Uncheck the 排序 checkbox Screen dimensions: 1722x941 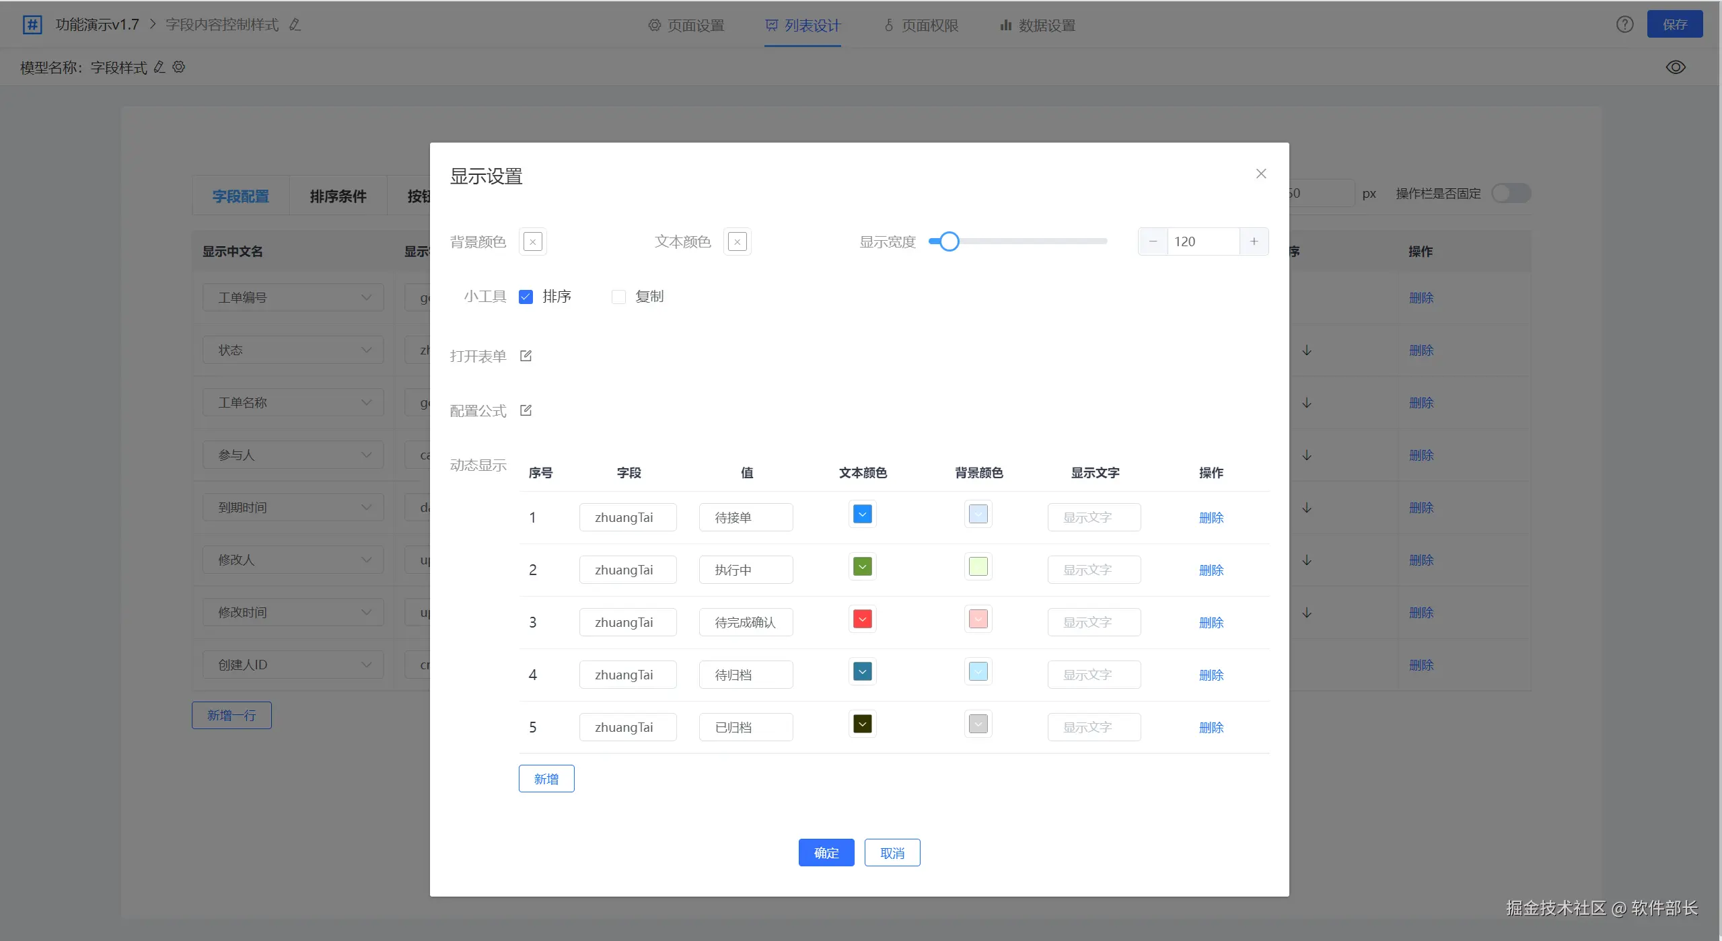(526, 297)
